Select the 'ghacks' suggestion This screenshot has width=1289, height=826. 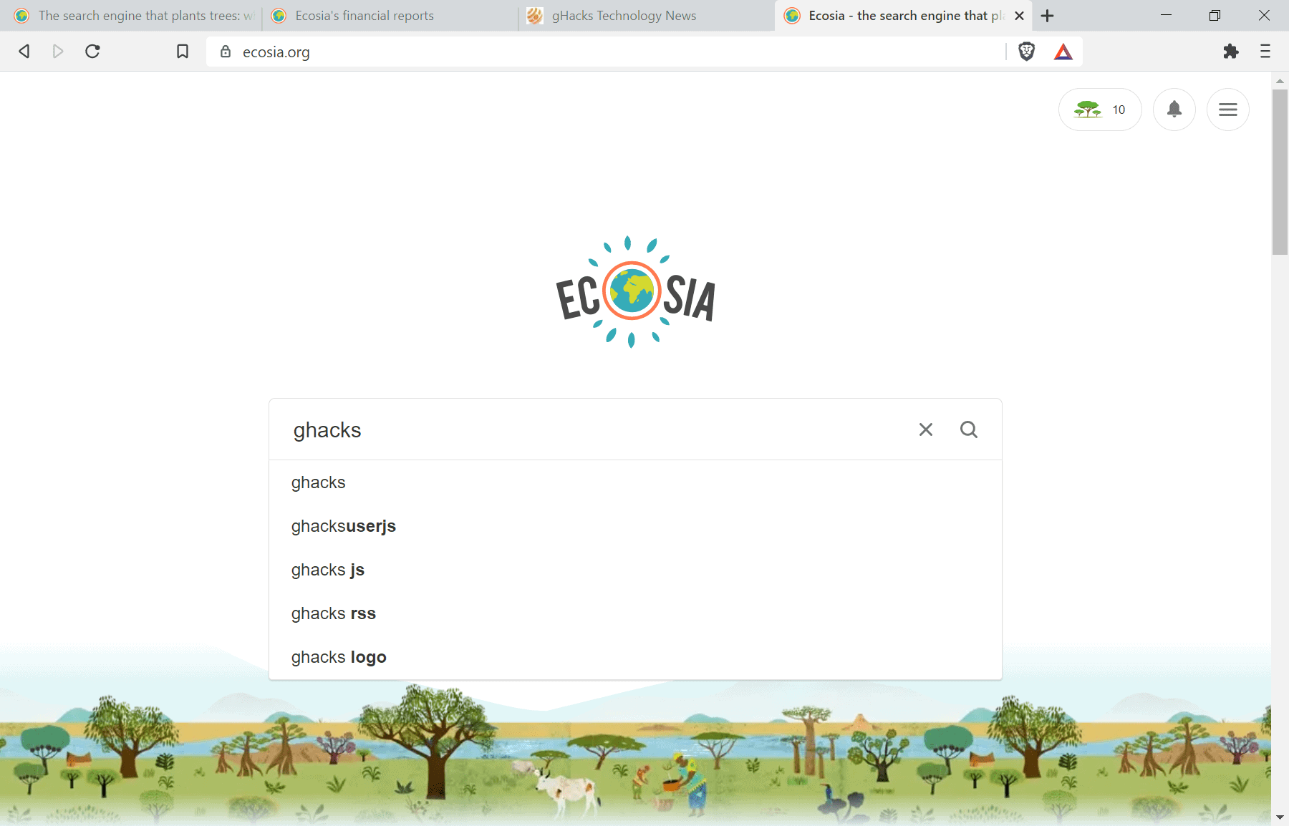pyautogui.click(x=635, y=482)
